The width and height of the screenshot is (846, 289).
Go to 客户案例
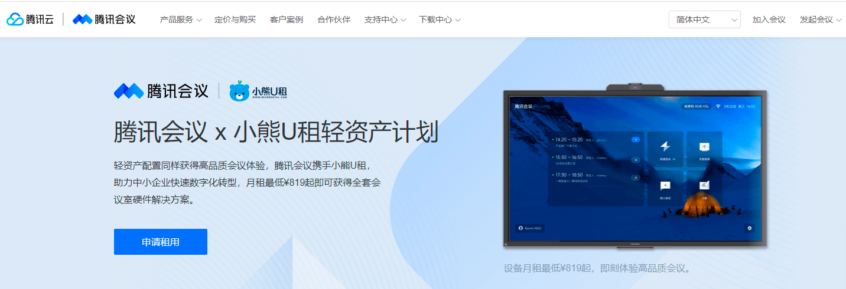[x=287, y=19]
